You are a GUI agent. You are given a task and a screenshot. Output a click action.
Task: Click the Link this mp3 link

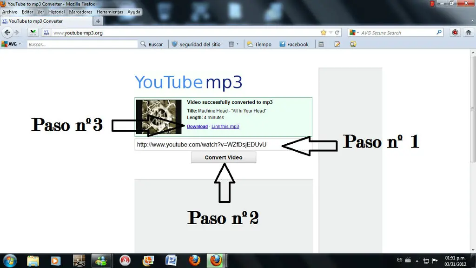225,127
